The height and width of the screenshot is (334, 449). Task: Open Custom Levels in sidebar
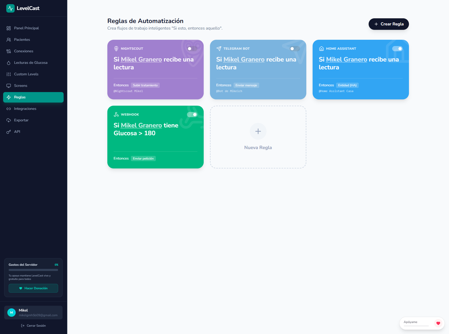[x=26, y=74]
